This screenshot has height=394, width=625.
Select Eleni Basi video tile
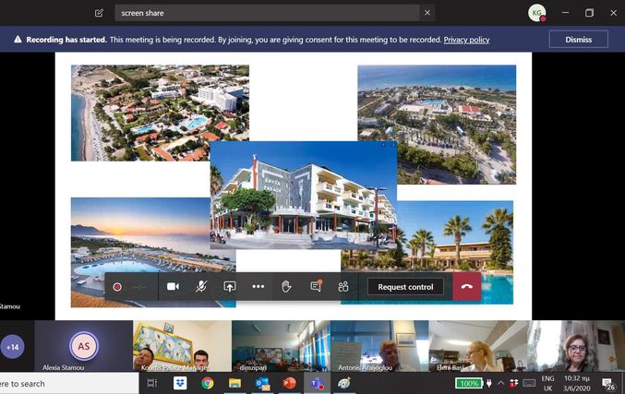(x=478, y=346)
